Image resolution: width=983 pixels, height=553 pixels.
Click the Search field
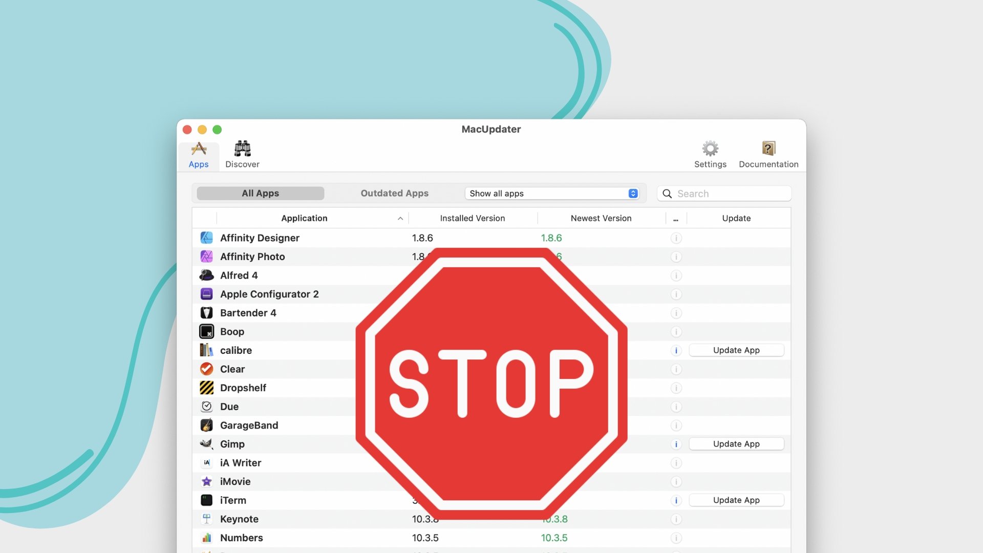[724, 194]
